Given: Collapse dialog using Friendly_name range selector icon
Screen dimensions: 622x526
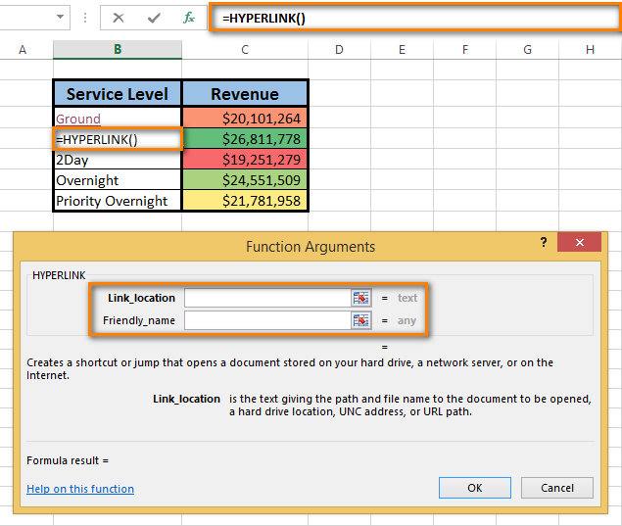Looking at the screenshot, I should click(361, 320).
